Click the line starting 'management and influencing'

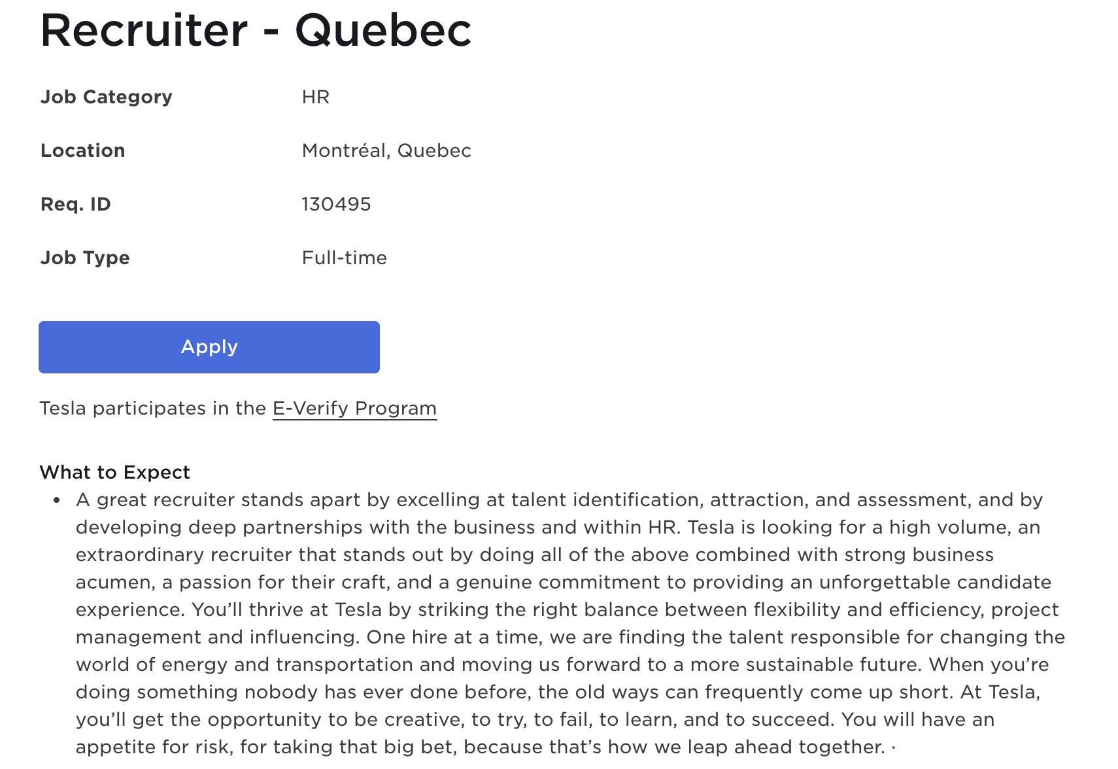click(x=571, y=638)
